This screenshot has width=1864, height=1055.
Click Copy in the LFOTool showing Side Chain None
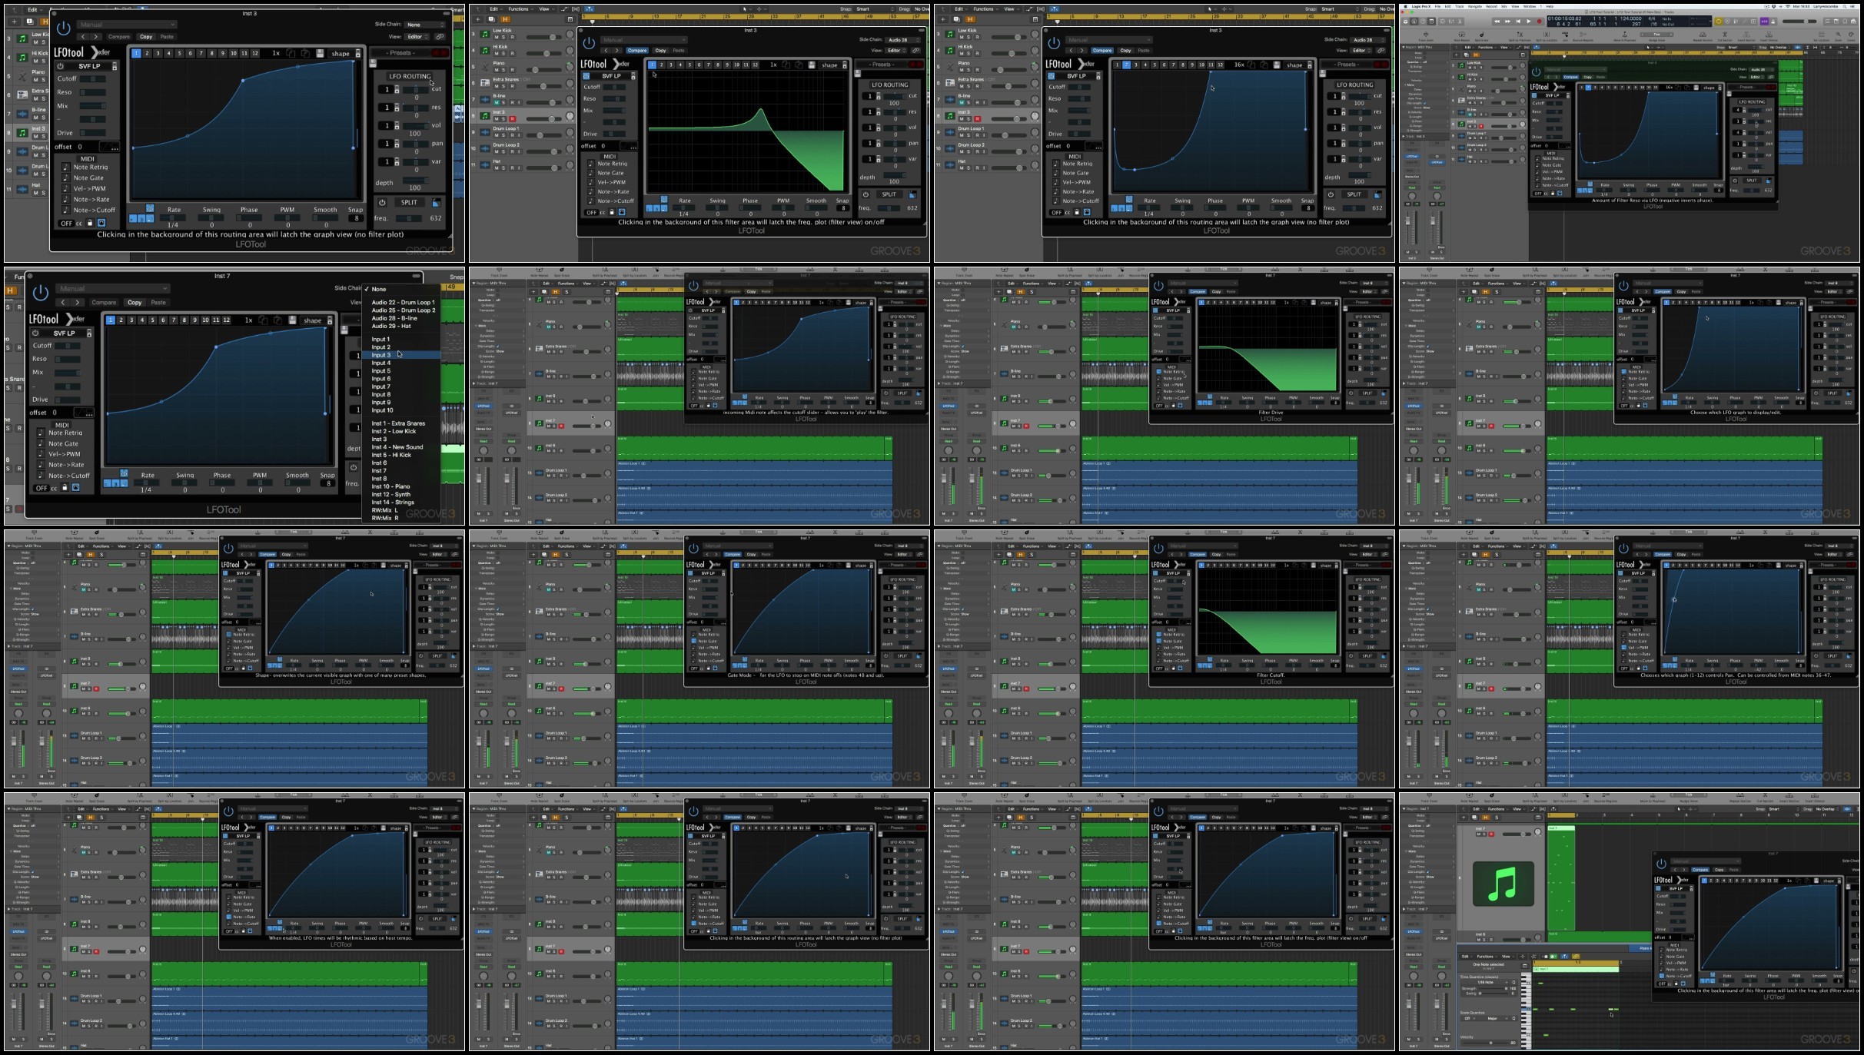pyautogui.click(x=146, y=37)
